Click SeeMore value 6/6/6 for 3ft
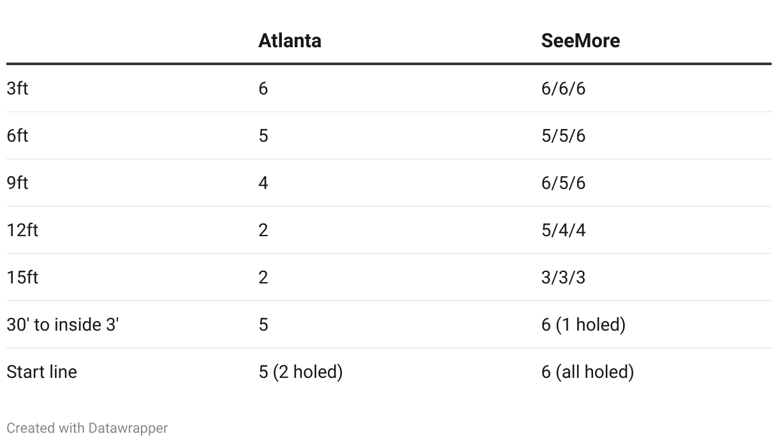The image size is (778, 443). 563,88
